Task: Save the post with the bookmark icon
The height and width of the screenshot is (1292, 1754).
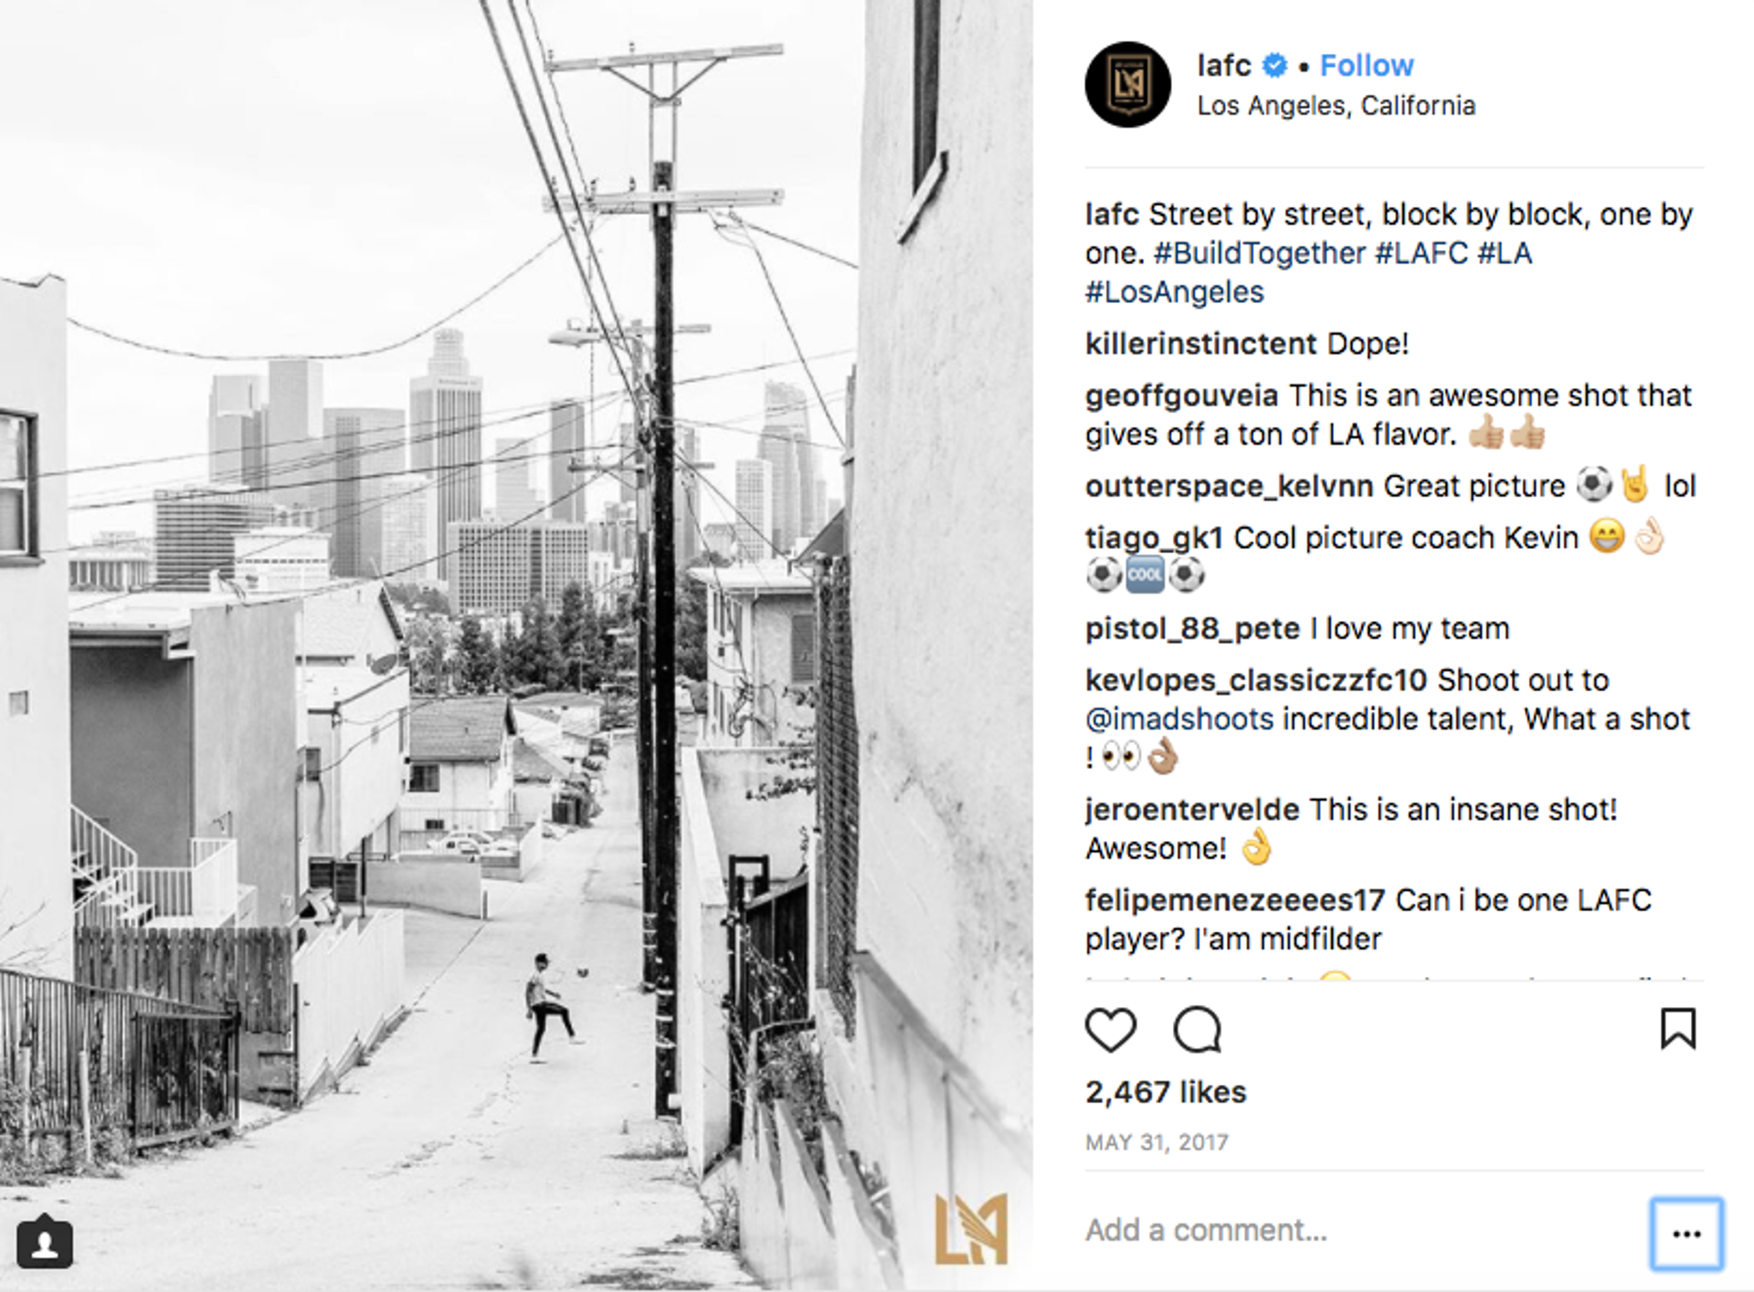Action: 1678,1029
